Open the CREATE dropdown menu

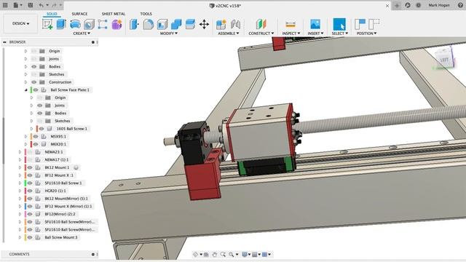tap(82, 33)
